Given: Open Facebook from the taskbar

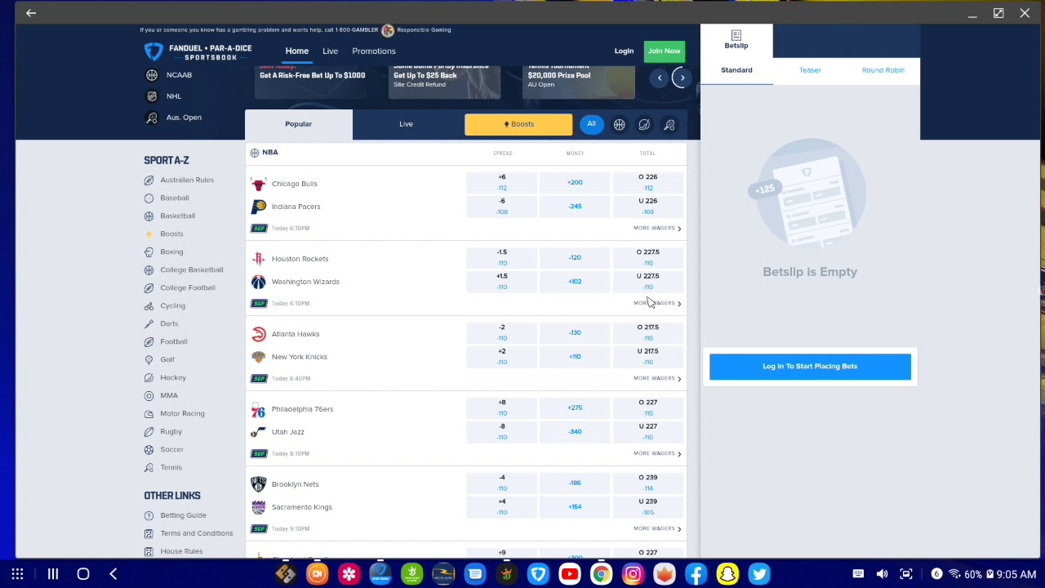Looking at the screenshot, I should tap(696, 574).
